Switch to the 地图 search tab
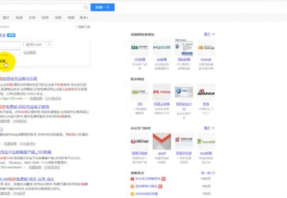This screenshot has height=198, width=287. 71,17
